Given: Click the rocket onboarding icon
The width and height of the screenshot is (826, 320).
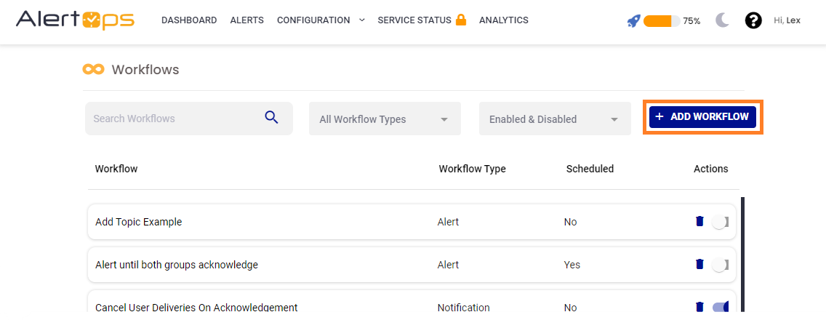Looking at the screenshot, I should click(x=633, y=21).
